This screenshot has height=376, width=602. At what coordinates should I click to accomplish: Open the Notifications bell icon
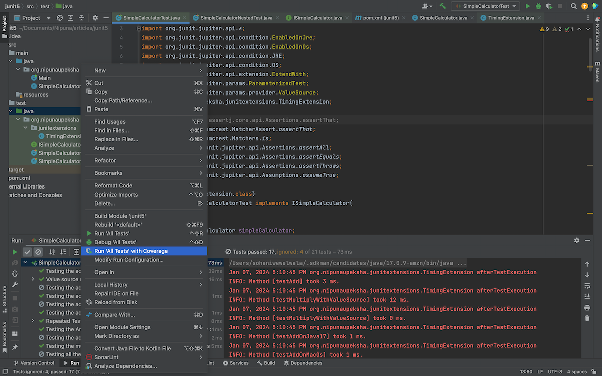[597, 19]
